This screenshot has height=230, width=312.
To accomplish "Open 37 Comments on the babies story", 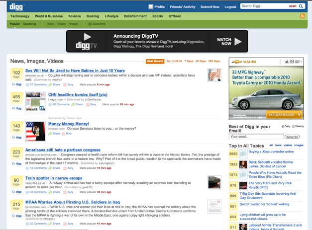I will point(36,84).
